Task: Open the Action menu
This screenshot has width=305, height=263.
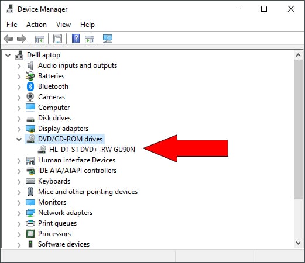Action: click(x=36, y=25)
